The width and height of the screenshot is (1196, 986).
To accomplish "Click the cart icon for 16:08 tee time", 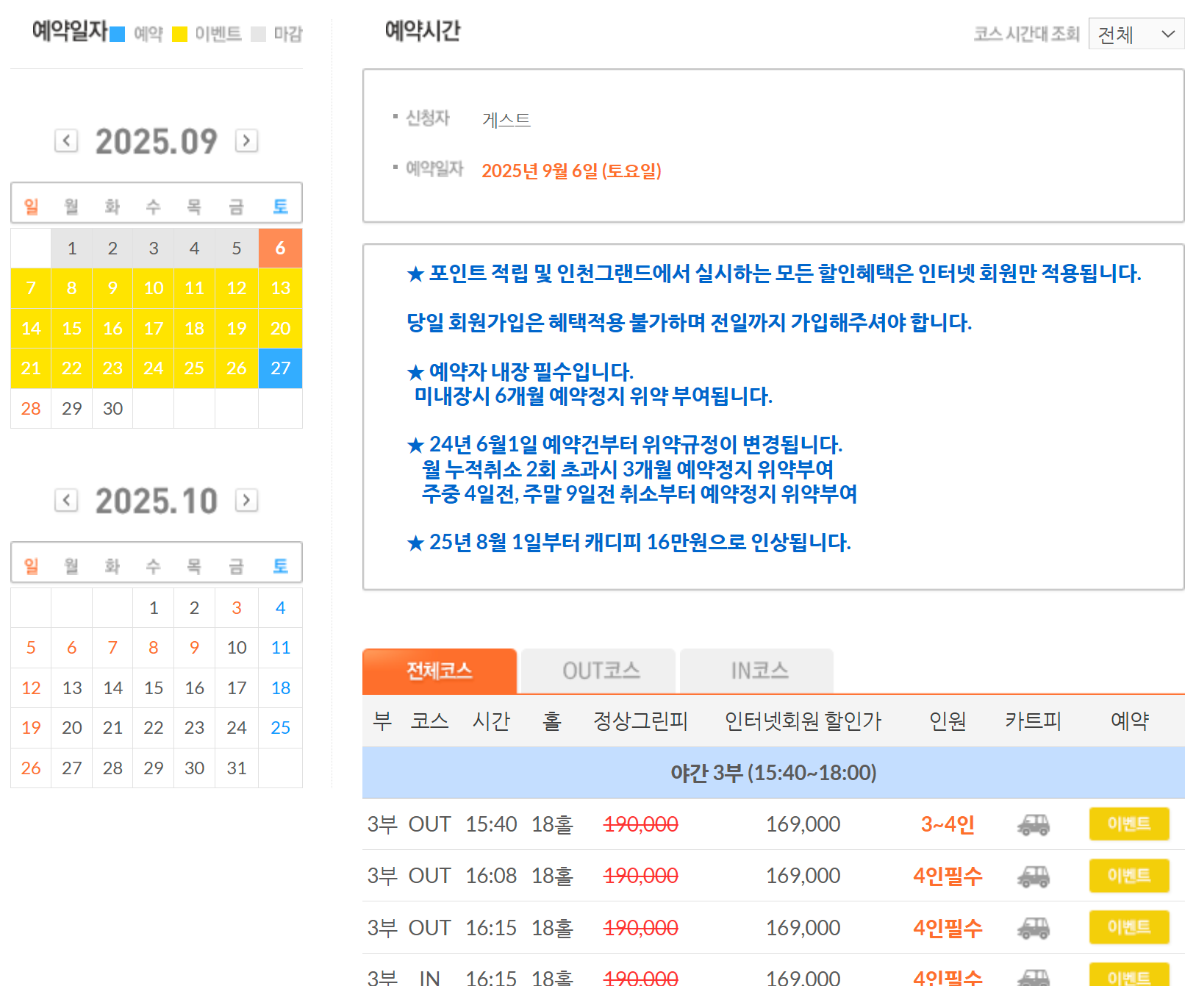I will (1033, 876).
